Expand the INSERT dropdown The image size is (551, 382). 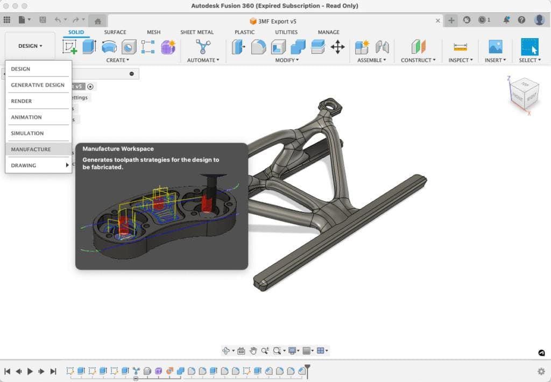click(x=496, y=60)
